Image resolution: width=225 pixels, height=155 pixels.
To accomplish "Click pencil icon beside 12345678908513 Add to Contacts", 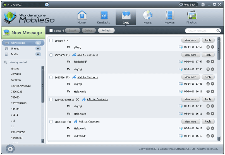I will [x=84, y=99].
